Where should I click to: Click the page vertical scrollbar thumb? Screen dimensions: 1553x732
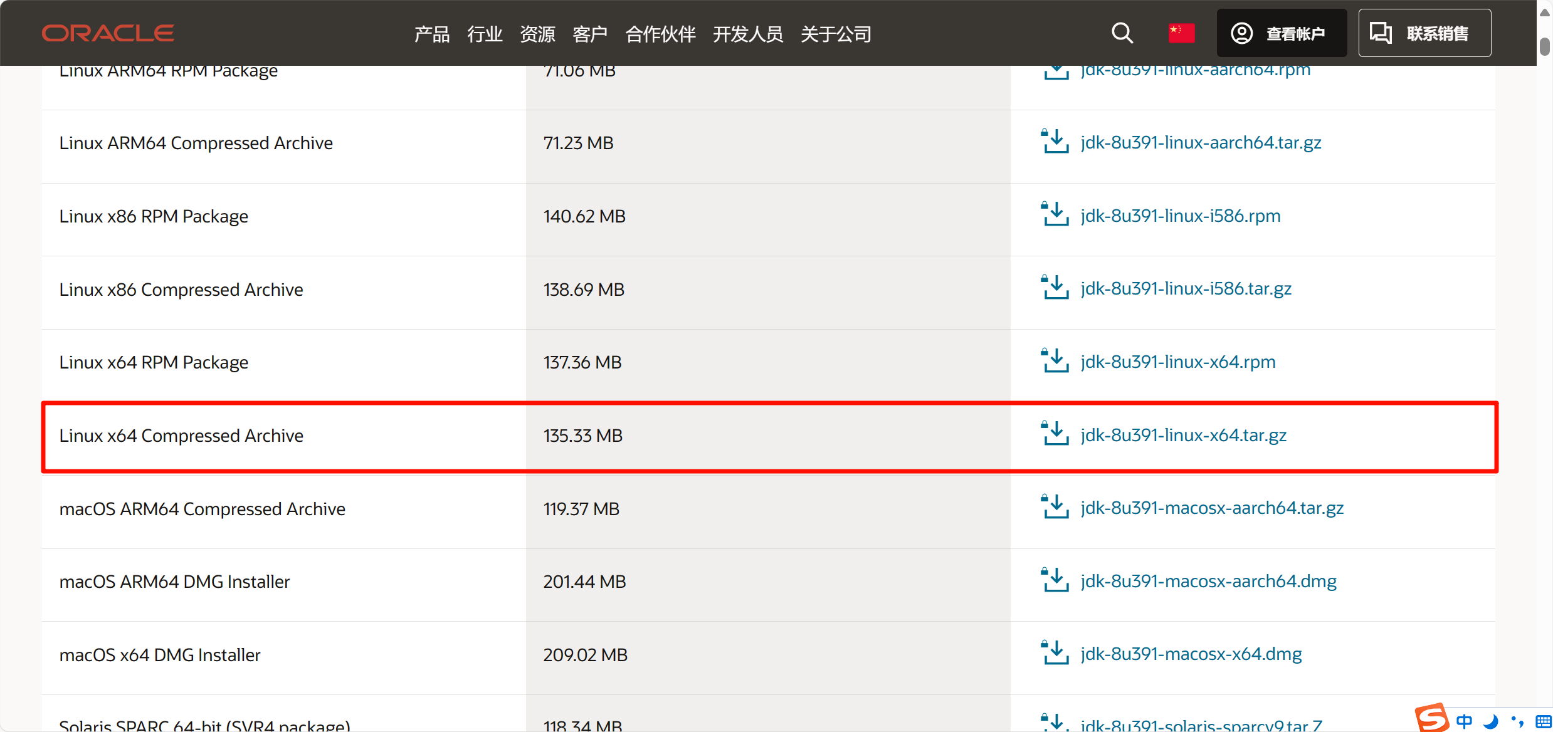click(x=1545, y=46)
